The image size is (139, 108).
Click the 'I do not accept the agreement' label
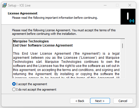click(x=36, y=90)
